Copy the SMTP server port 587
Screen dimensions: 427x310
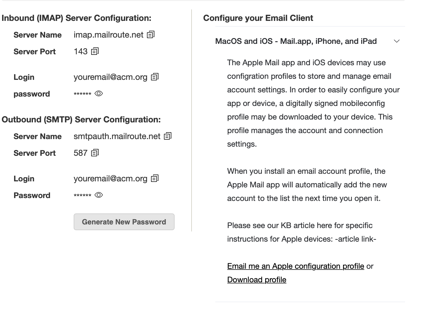pos(95,153)
